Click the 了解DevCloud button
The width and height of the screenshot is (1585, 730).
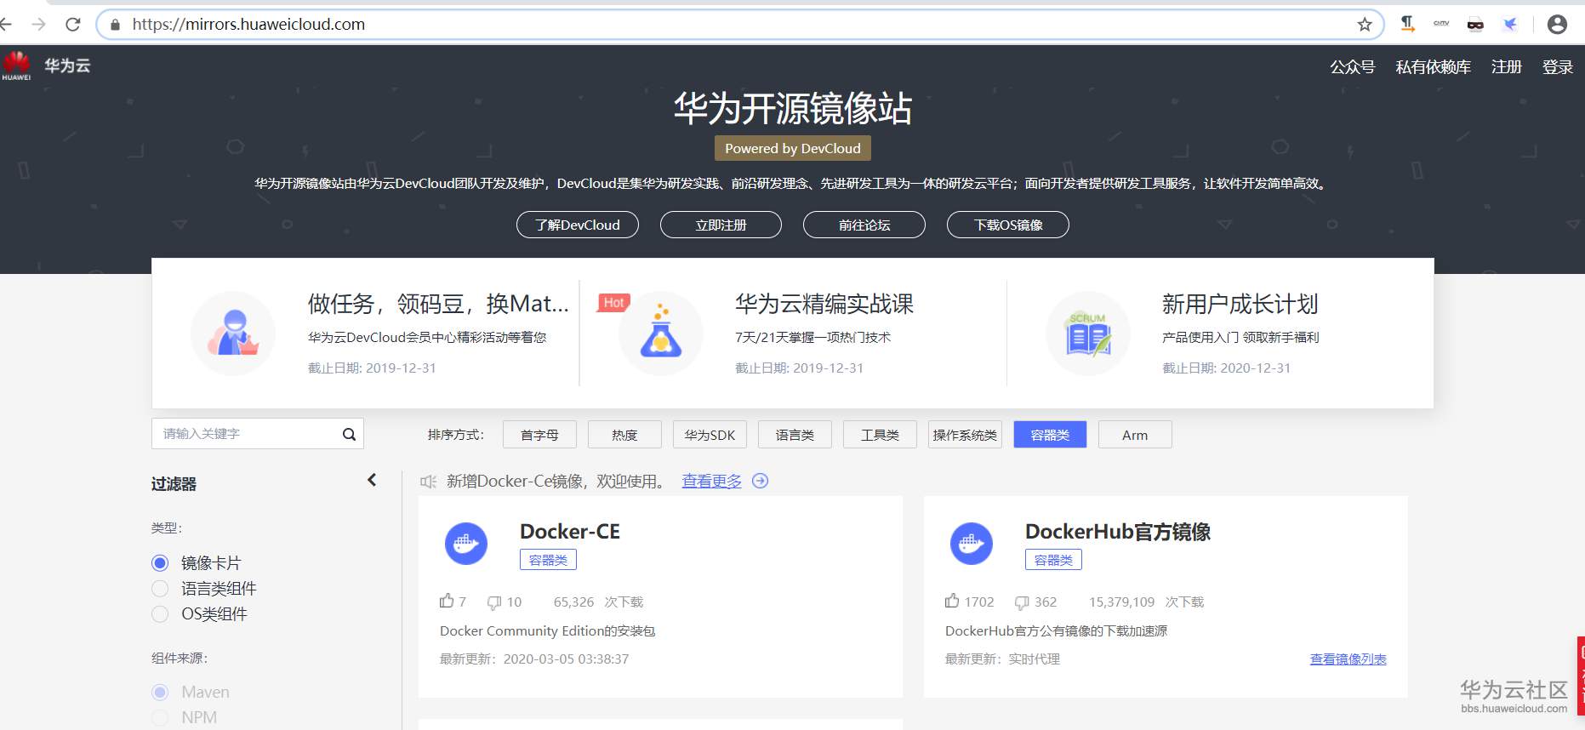click(578, 225)
